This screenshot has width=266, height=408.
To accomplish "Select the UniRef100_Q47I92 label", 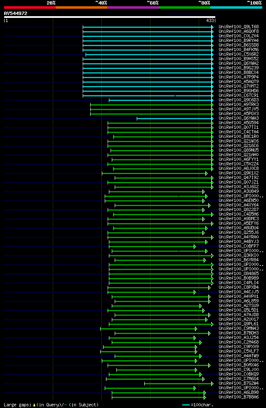I will pyautogui.click(x=239, y=178).
